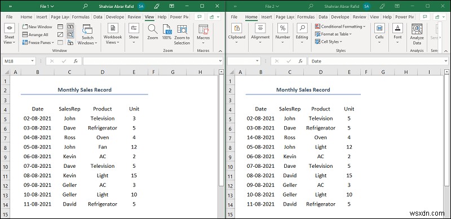Open Comments pane in File 2
Screen dimensions: 451x219
coord(425,17)
